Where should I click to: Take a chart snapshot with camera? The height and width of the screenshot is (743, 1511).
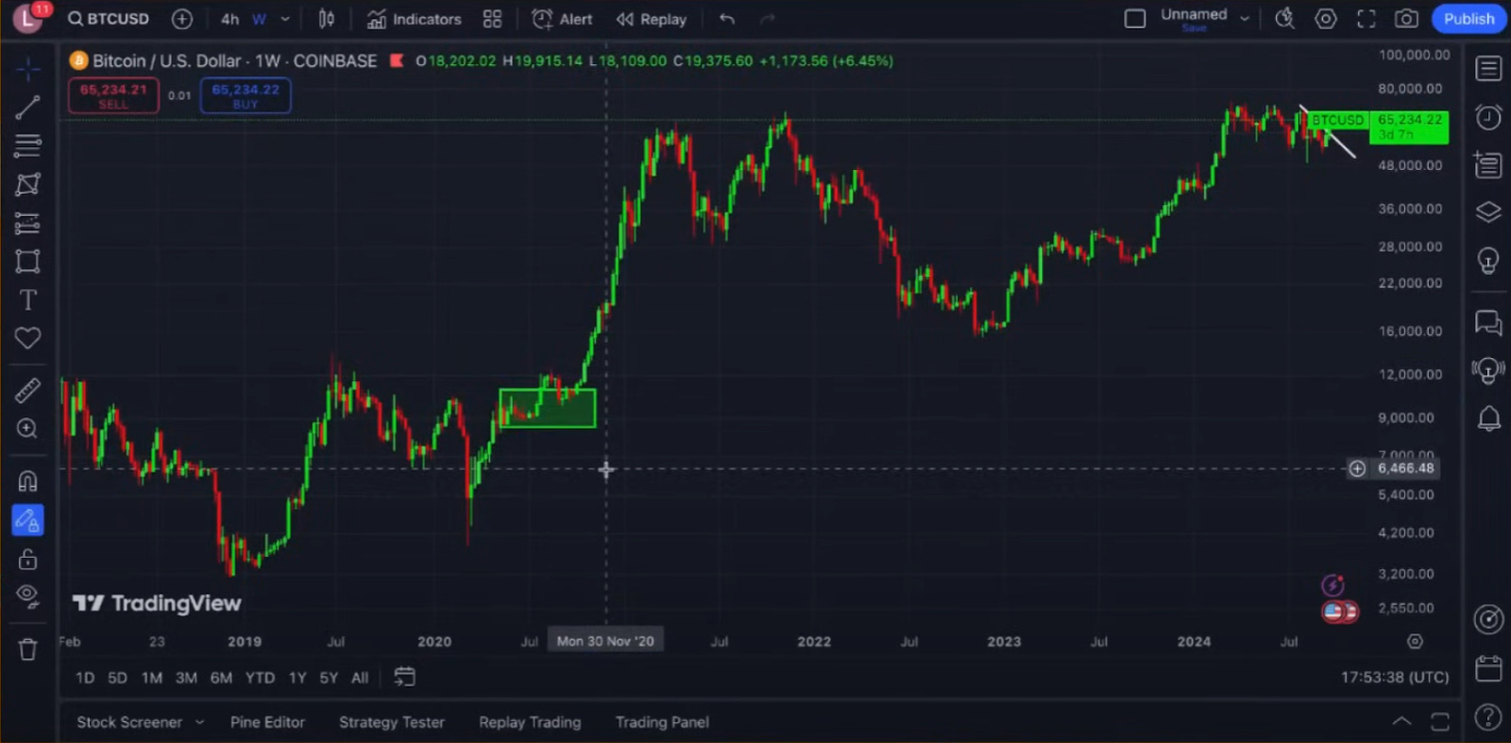(1406, 19)
